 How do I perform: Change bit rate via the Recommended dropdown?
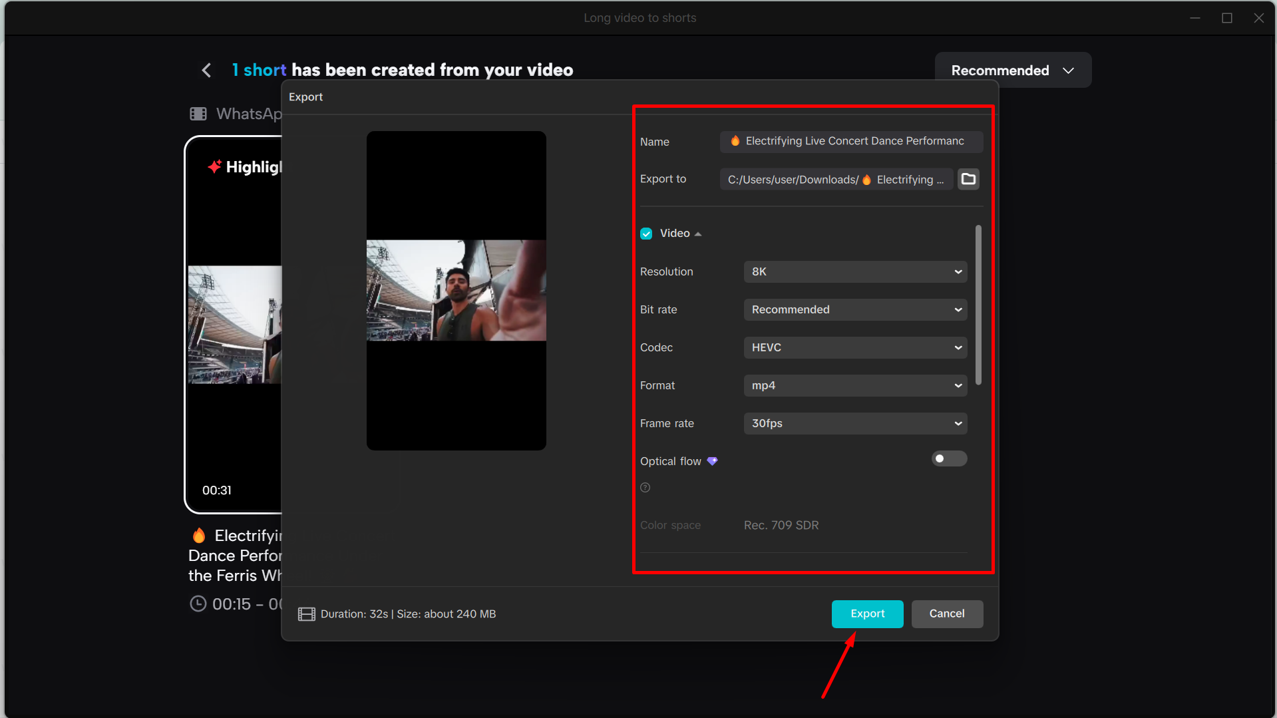click(854, 309)
